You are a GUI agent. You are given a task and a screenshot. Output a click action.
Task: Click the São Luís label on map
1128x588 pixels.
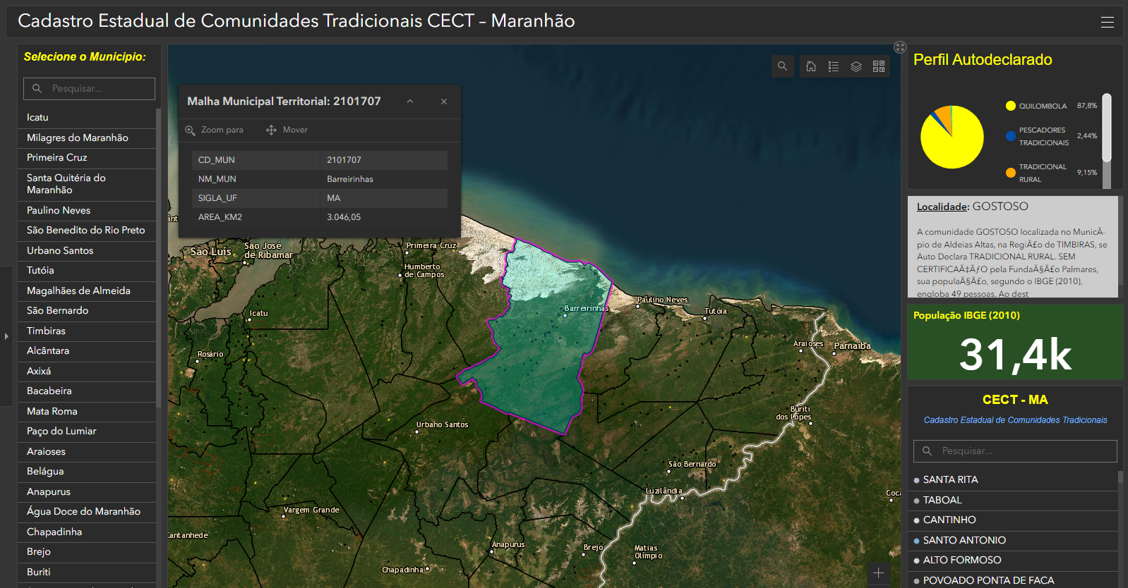click(210, 252)
